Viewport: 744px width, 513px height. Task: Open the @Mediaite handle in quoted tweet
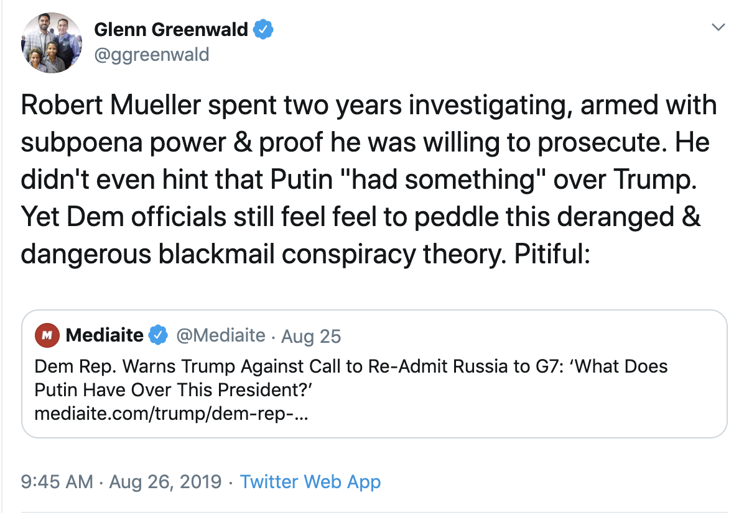[221, 335]
